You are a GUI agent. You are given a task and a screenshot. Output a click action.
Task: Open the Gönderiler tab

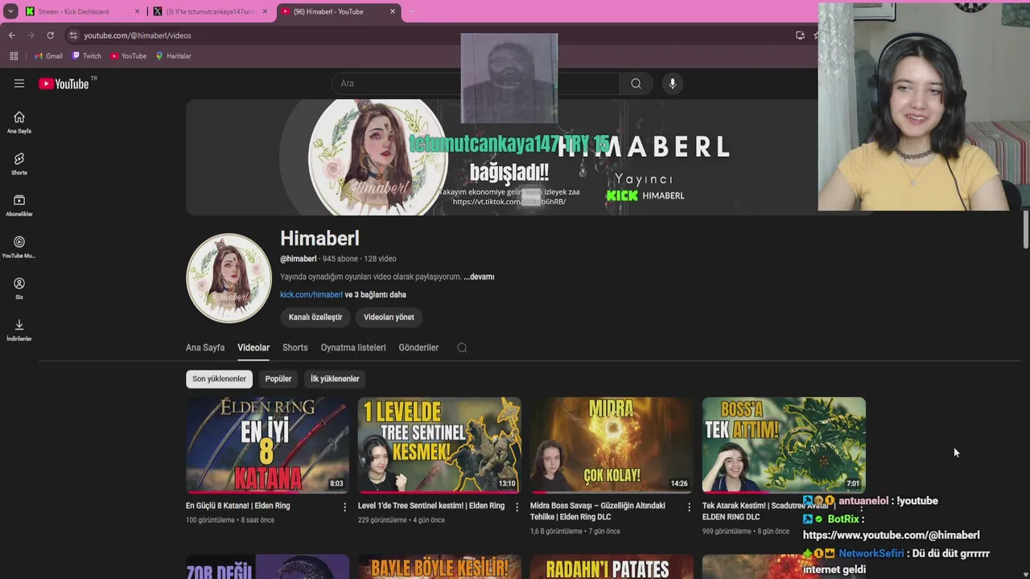[418, 347]
